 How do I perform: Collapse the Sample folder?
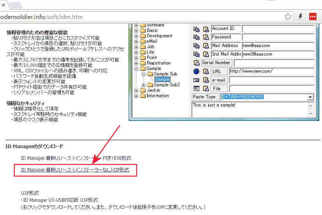[136, 69]
